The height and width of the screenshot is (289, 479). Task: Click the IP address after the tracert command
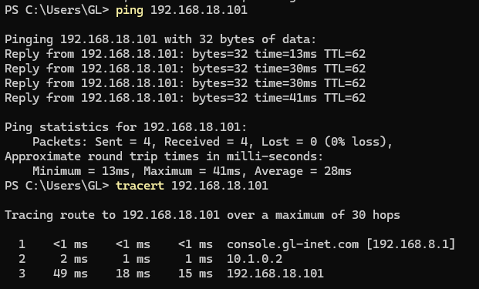click(219, 186)
